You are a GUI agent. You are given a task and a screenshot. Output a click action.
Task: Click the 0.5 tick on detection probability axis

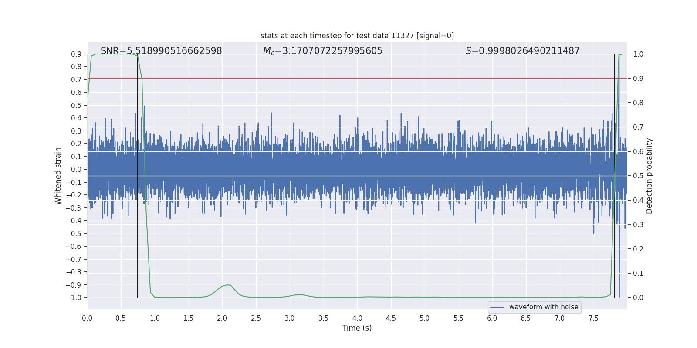pos(638,176)
